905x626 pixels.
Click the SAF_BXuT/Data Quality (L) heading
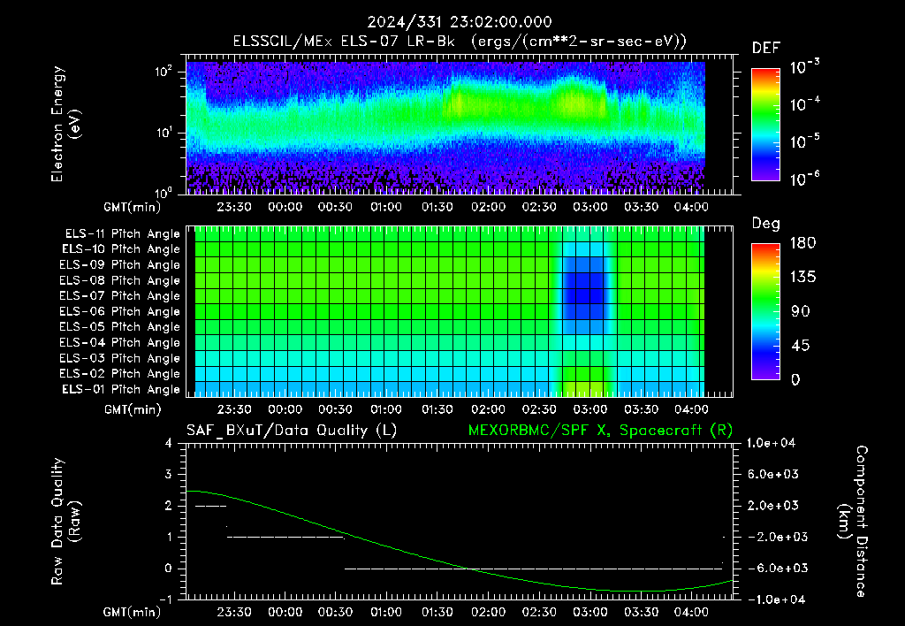pyautogui.click(x=292, y=431)
